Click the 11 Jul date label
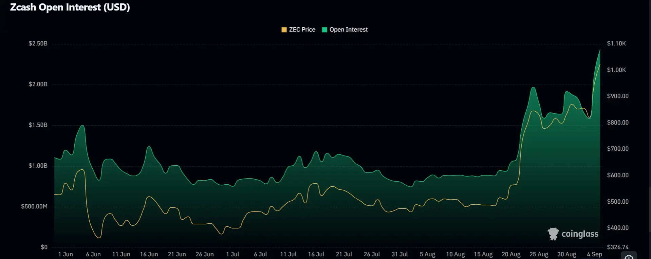 pos(288,254)
